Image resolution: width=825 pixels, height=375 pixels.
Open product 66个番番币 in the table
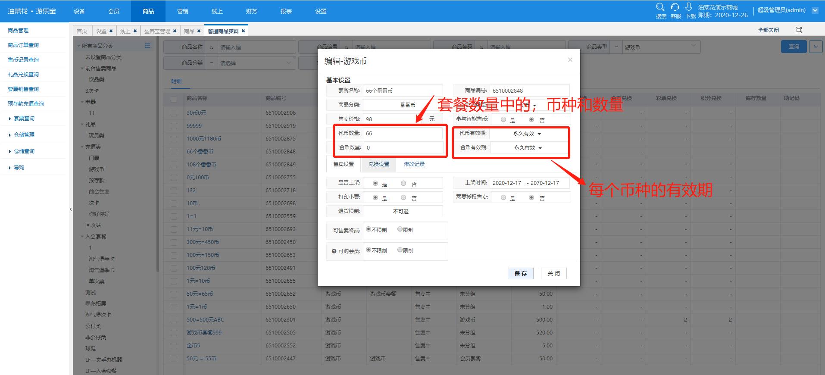200,152
